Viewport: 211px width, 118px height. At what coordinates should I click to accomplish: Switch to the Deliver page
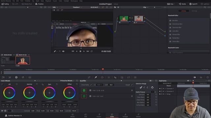point(138,115)
